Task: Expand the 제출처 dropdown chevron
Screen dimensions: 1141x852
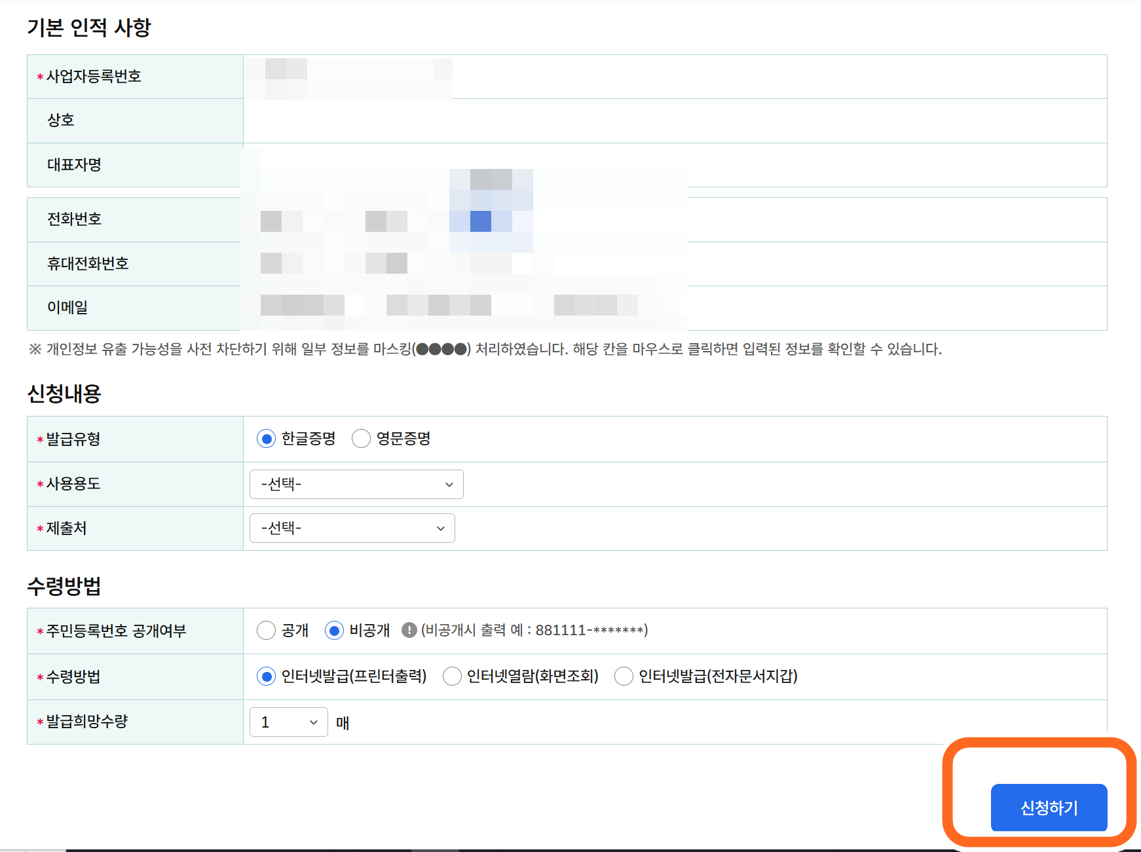Action: click(440, 528)
